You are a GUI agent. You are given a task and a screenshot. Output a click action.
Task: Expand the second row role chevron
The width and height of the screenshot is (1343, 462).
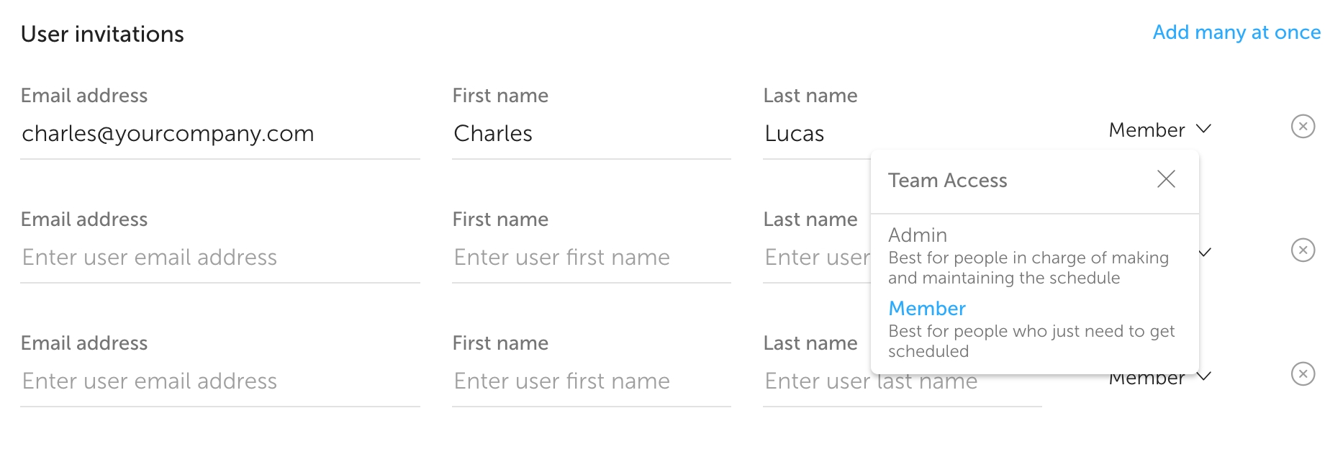coord(1205,253)
